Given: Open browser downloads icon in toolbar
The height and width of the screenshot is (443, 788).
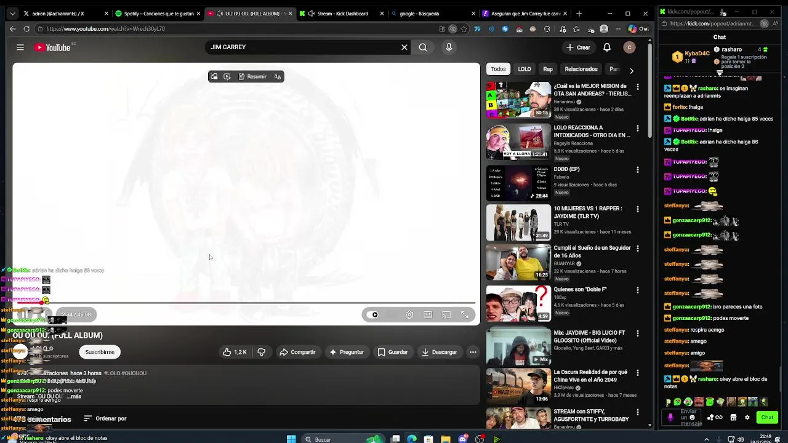Looking at the screenshot, I should (590, 28).
